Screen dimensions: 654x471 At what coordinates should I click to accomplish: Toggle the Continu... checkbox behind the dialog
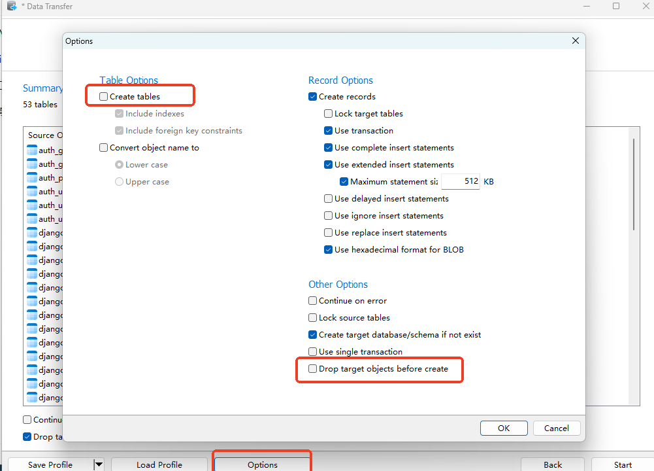27,419
